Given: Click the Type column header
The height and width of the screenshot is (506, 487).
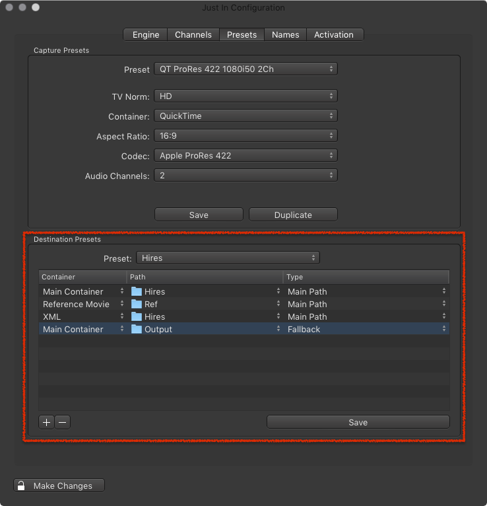Looking at the screenshot, I should (x=366, y=277).
